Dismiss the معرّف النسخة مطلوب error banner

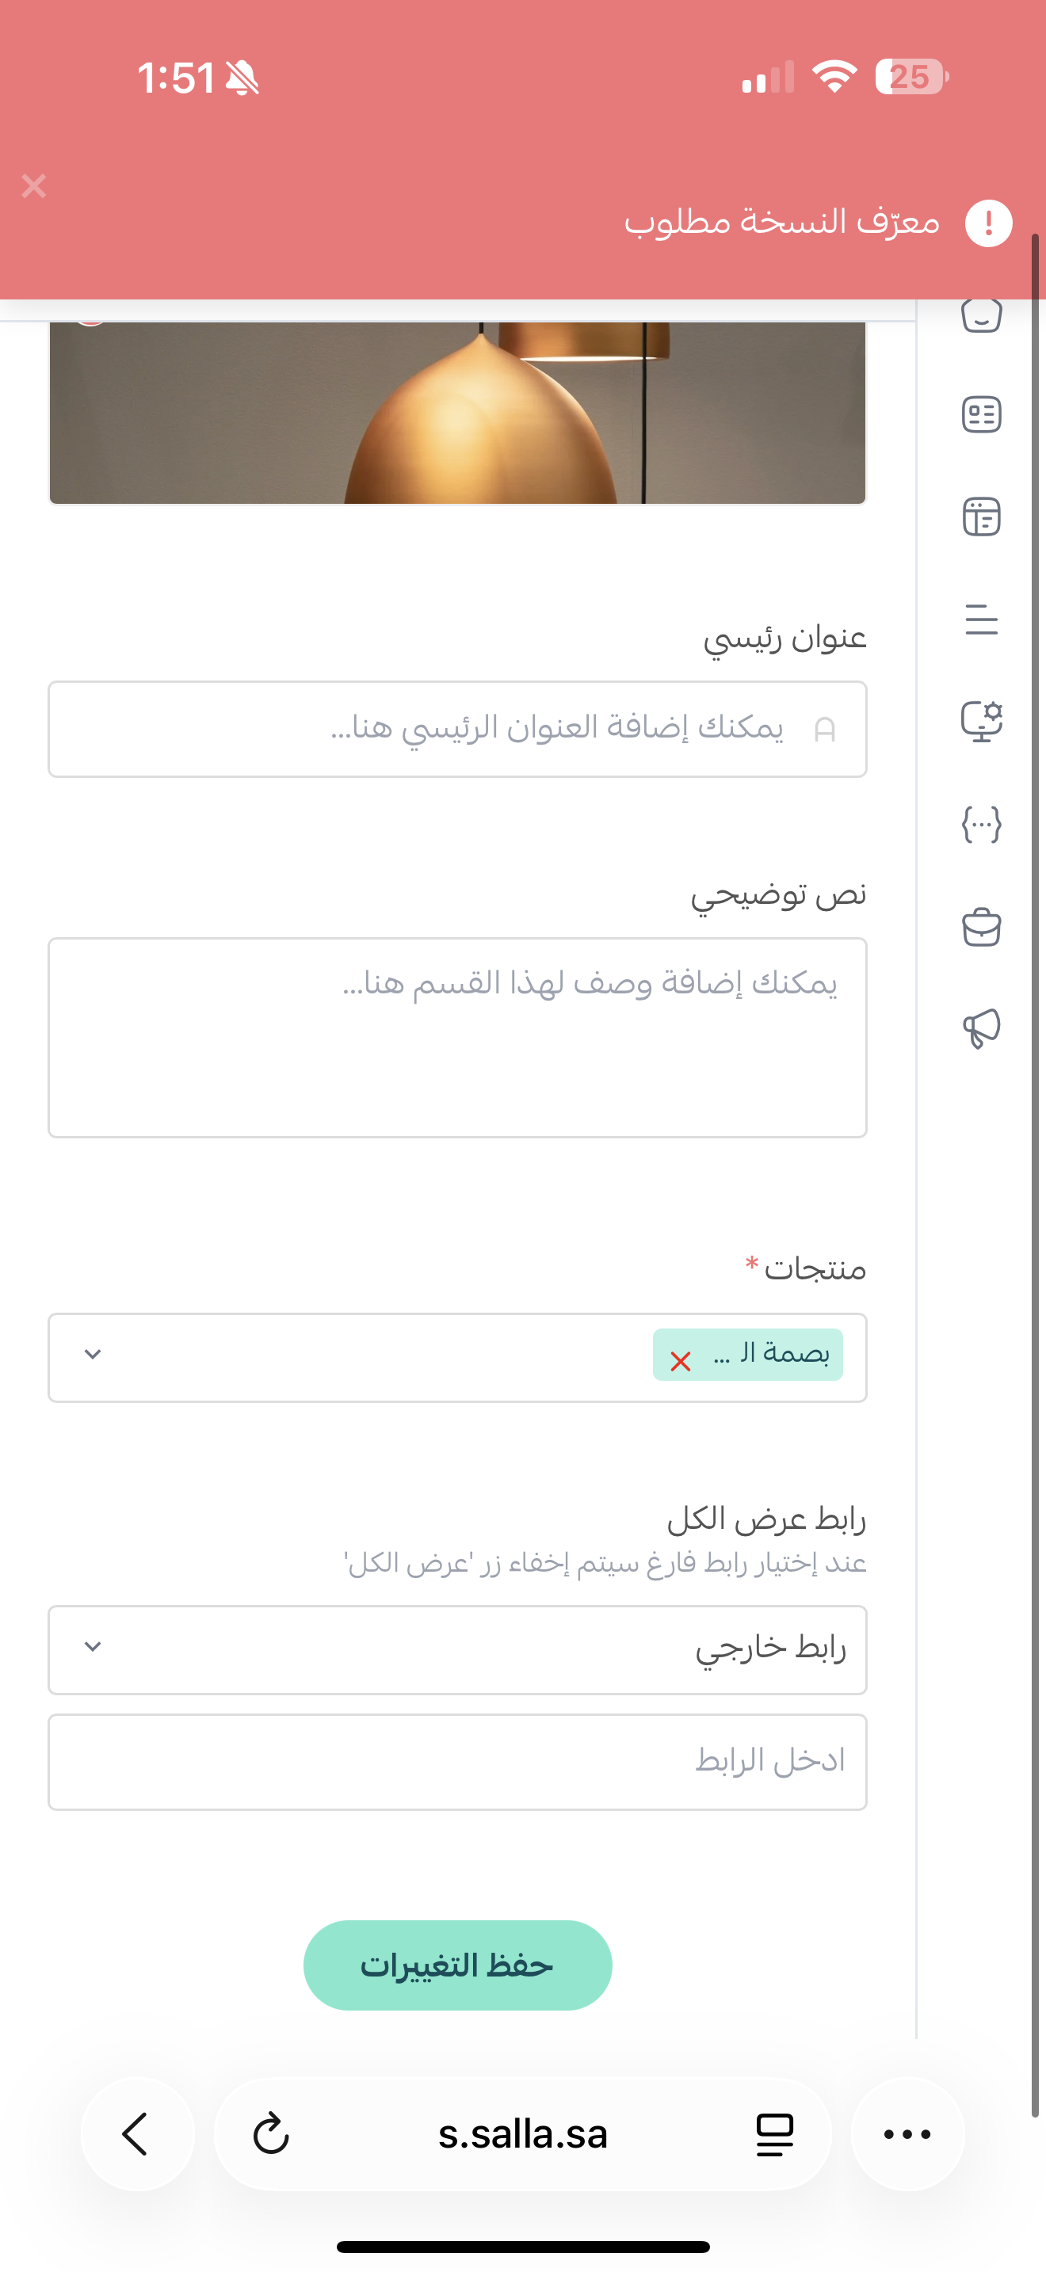pyautogui.click(x=34, y=186)
